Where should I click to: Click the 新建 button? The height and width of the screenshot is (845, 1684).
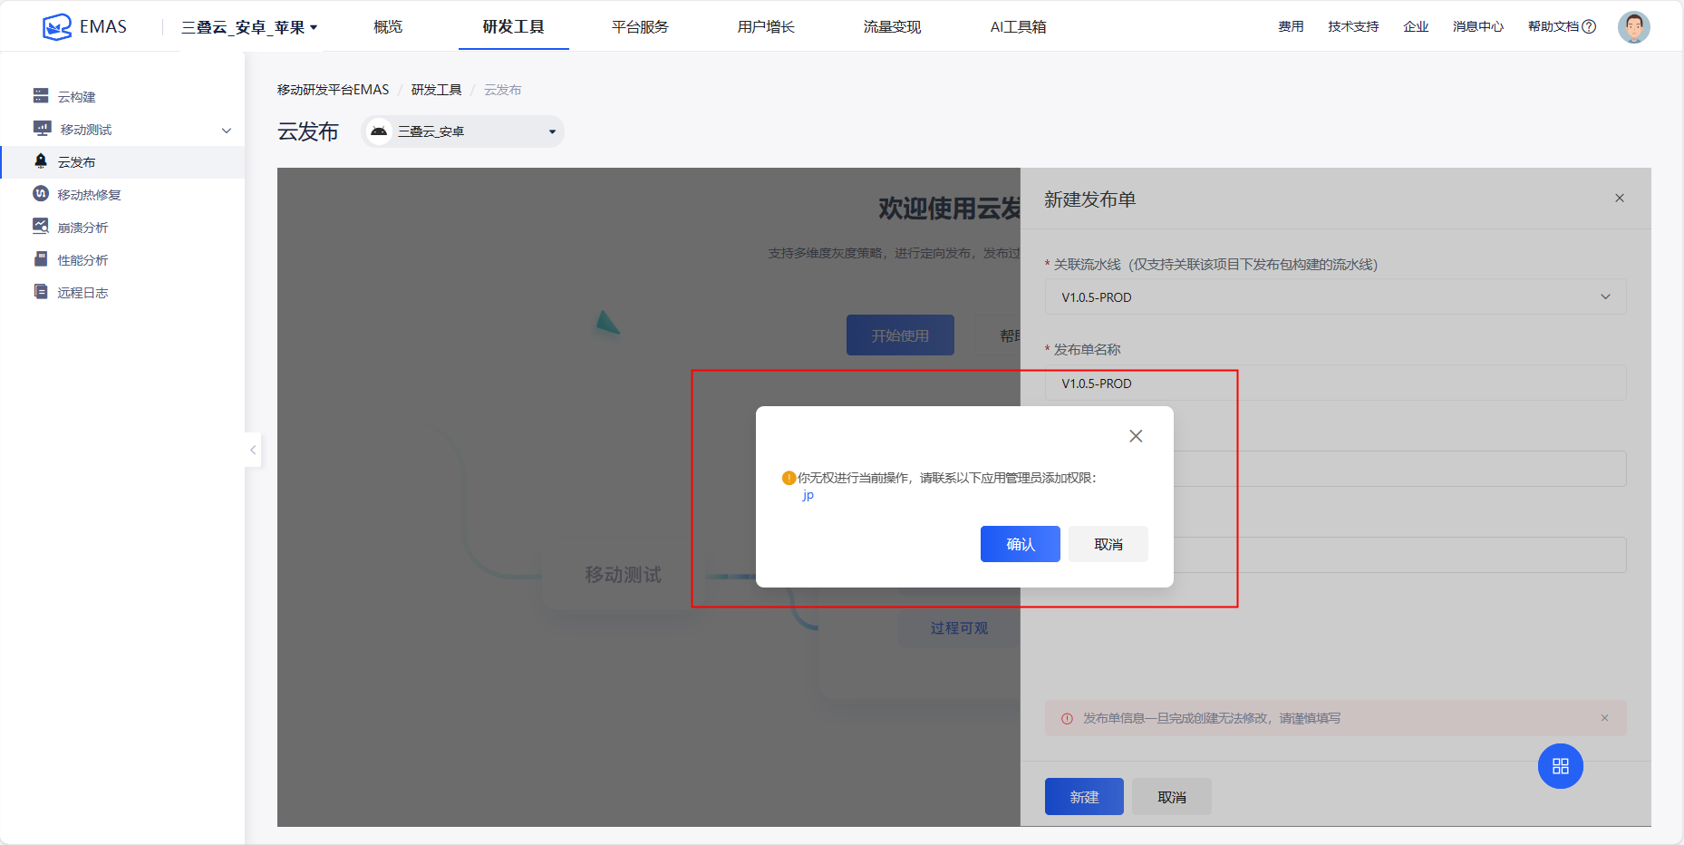click(1084, 796)
